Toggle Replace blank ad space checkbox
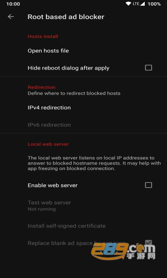 pyautogui.click(x=148, y=242)
